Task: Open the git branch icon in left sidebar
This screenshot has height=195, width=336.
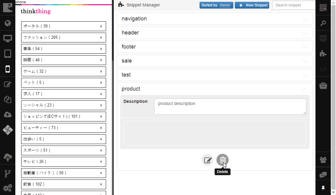Action: click(8, 173)
